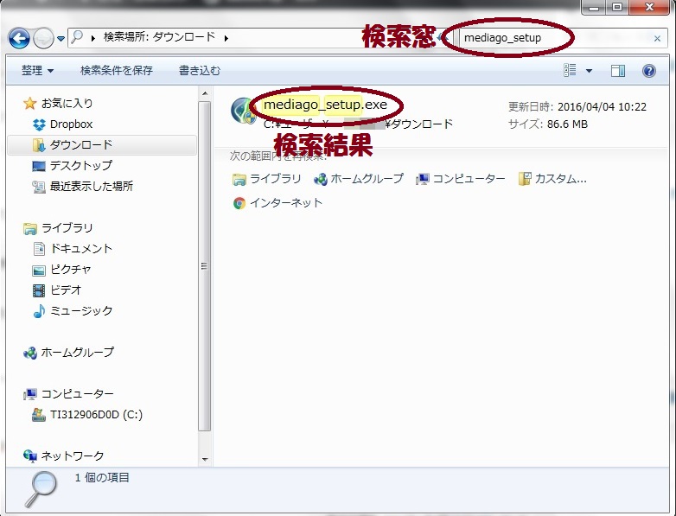Viewport: 676px width, 516px height.
Task: Open 最近表示した場所 entry
Action: (x=92, y=187)
